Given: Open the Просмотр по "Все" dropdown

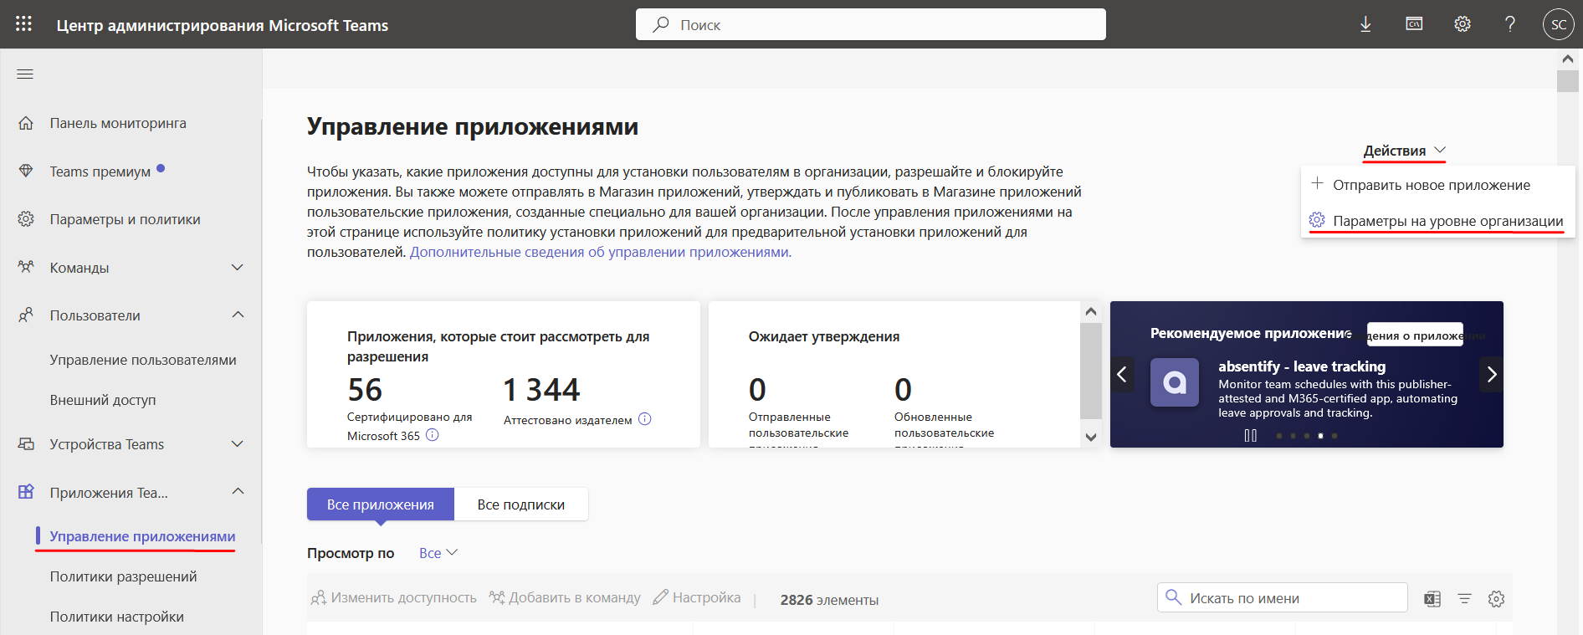Looking at the screenshot, I should (438, 553).
